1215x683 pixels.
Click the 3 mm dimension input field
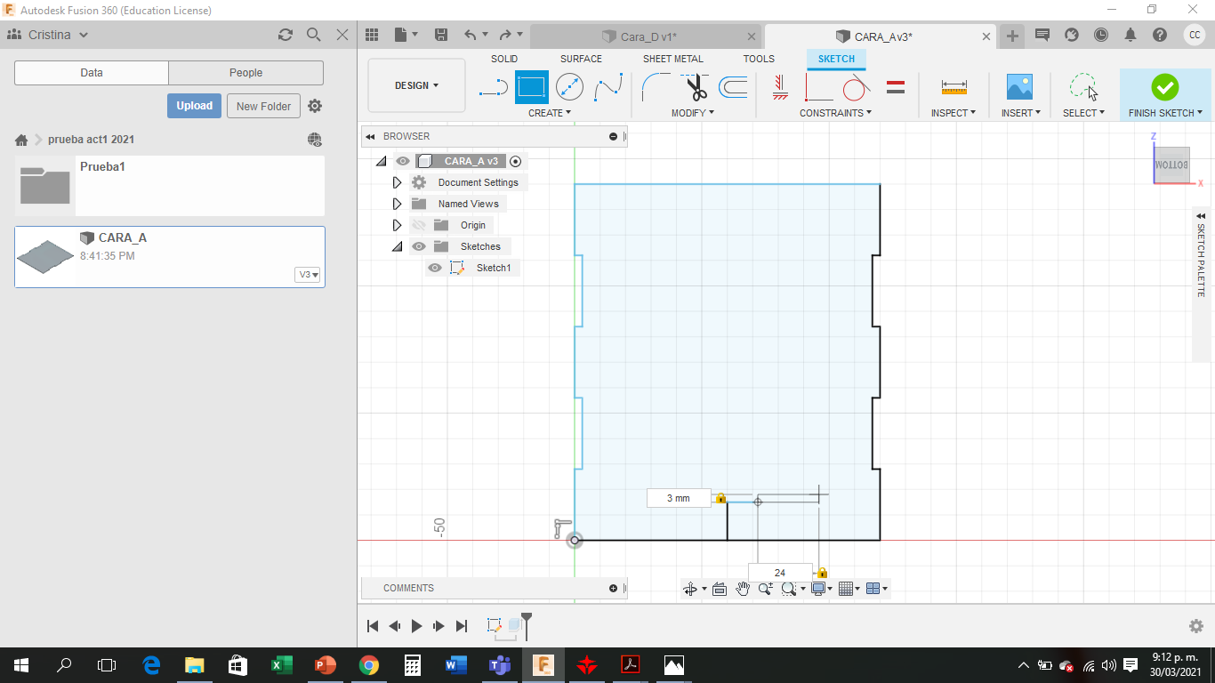click(679, 498)
